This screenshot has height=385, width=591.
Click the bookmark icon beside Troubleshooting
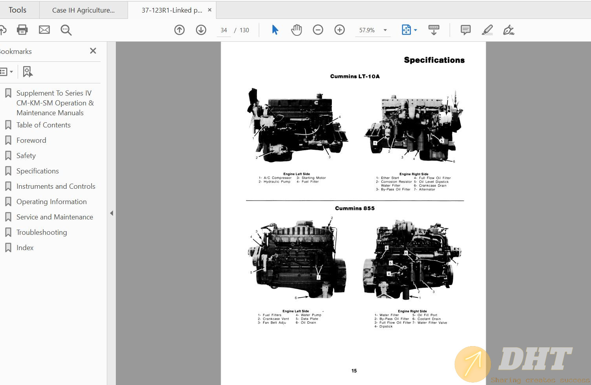click(x=8, y=232)
